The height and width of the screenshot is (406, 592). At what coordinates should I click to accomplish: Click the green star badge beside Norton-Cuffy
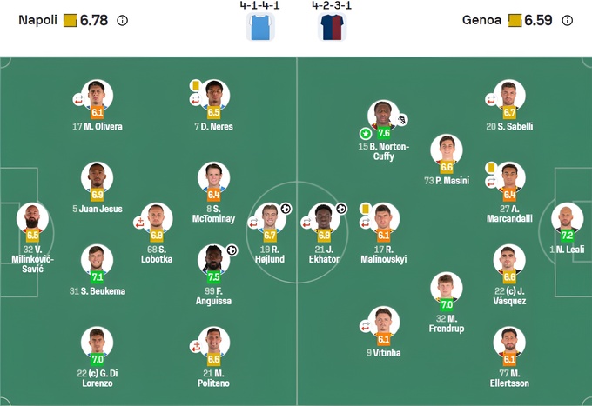[366, 134]
